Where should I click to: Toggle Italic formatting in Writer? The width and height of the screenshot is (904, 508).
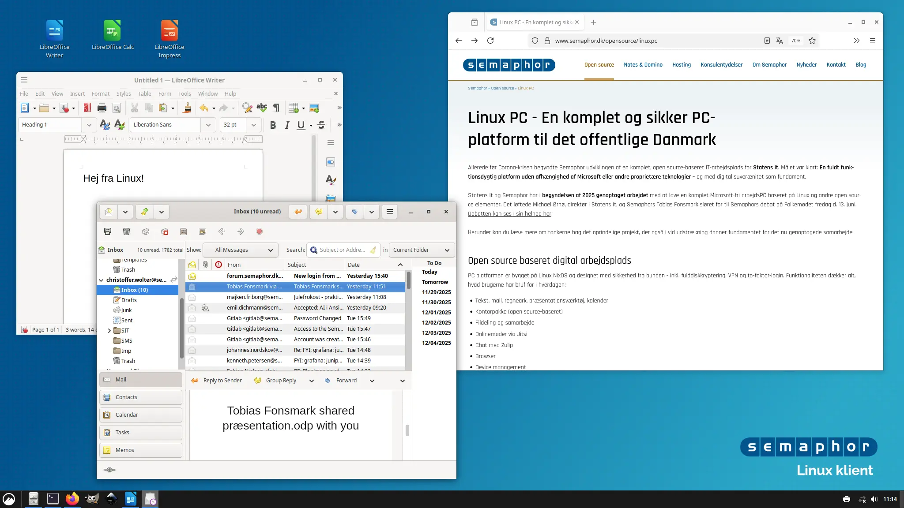287,125
